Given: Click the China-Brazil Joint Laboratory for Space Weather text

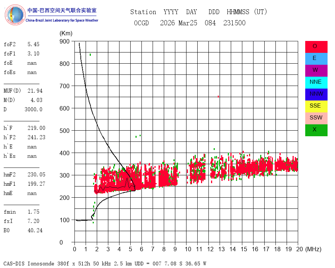Looking at the screenshot, I should 62,20.
